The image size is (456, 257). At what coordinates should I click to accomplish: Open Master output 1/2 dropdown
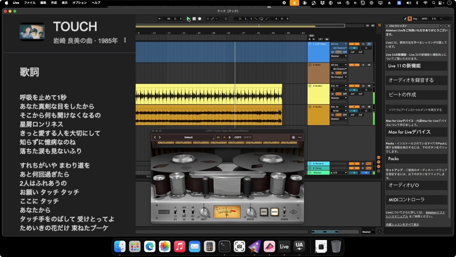pyautogui.click(x=339, y=172)
